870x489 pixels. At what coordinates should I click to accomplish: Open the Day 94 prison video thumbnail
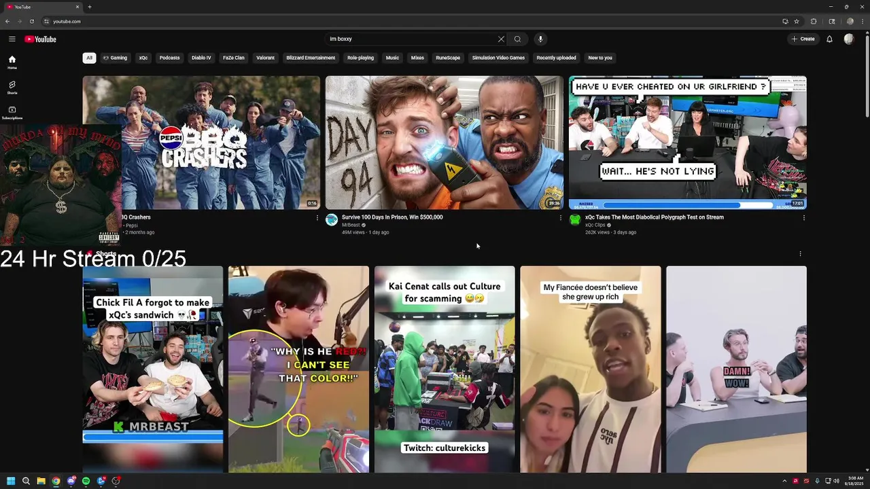[444, 143]
